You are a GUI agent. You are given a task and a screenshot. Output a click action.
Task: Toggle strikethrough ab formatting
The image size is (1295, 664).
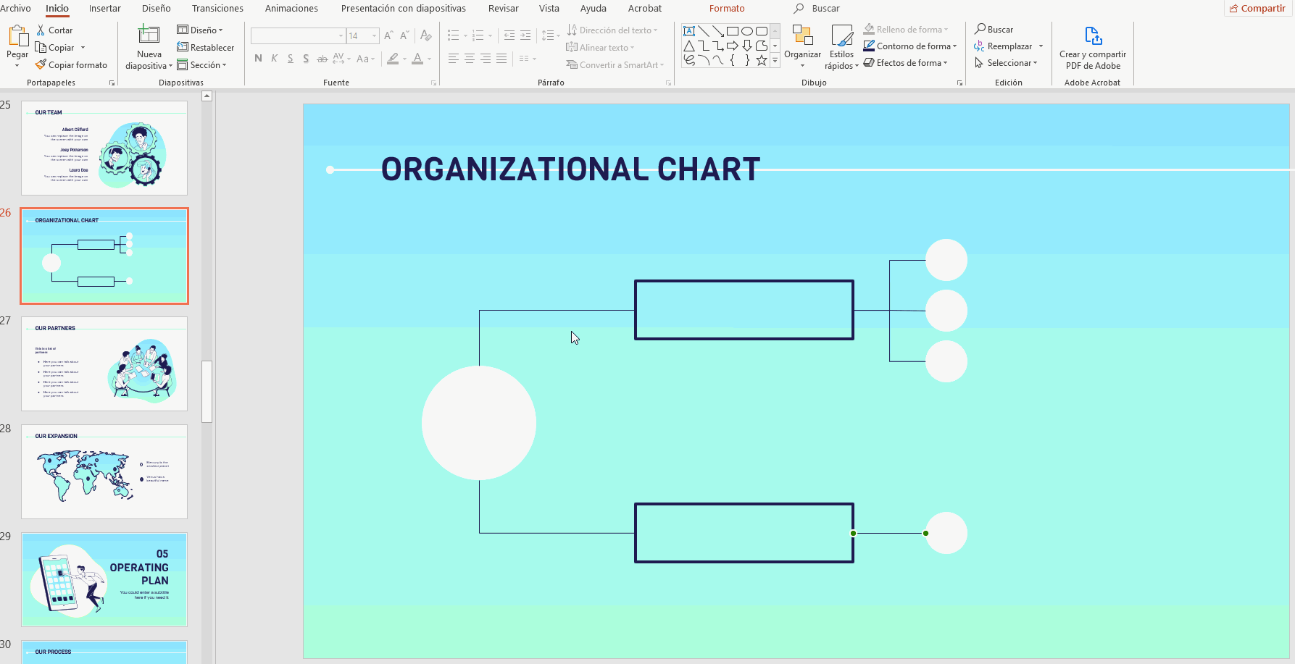point(322,59)
